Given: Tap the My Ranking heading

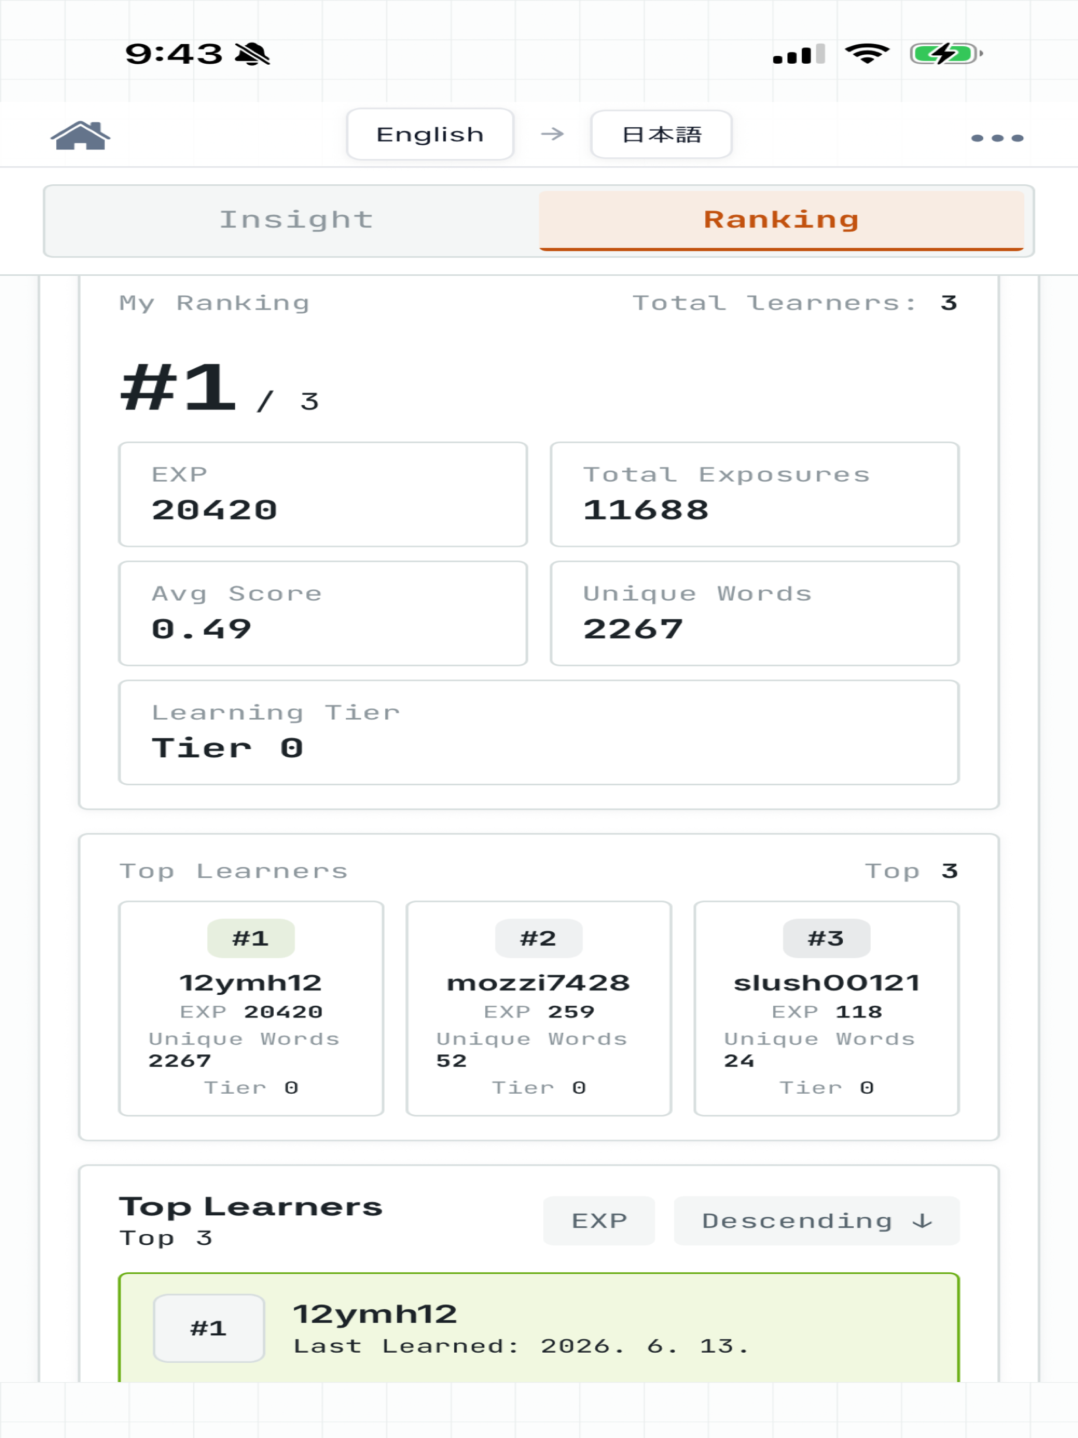Looking at the screenshot, I should [215, 303].
